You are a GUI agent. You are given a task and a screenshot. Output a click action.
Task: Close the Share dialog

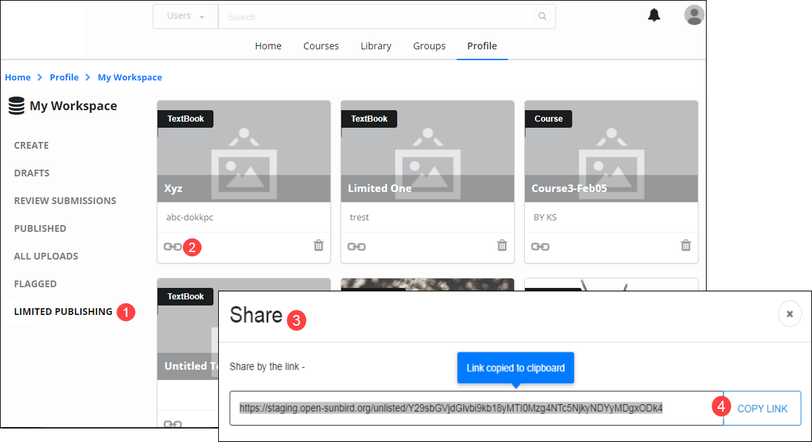point(789,314)
